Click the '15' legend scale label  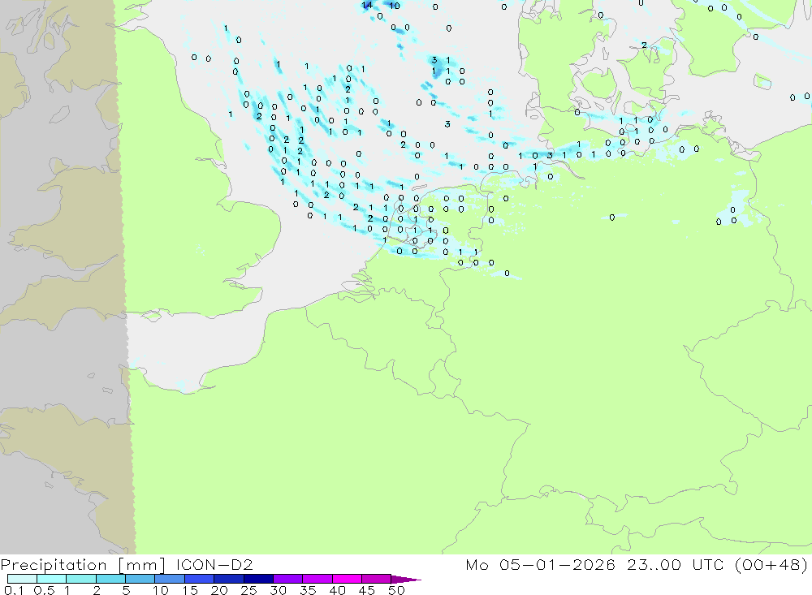coord(190,590)
